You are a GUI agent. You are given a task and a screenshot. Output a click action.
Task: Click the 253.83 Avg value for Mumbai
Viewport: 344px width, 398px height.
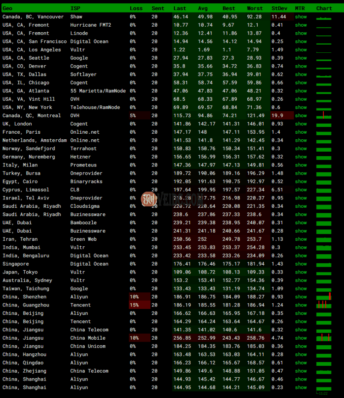tap(206, 247)
